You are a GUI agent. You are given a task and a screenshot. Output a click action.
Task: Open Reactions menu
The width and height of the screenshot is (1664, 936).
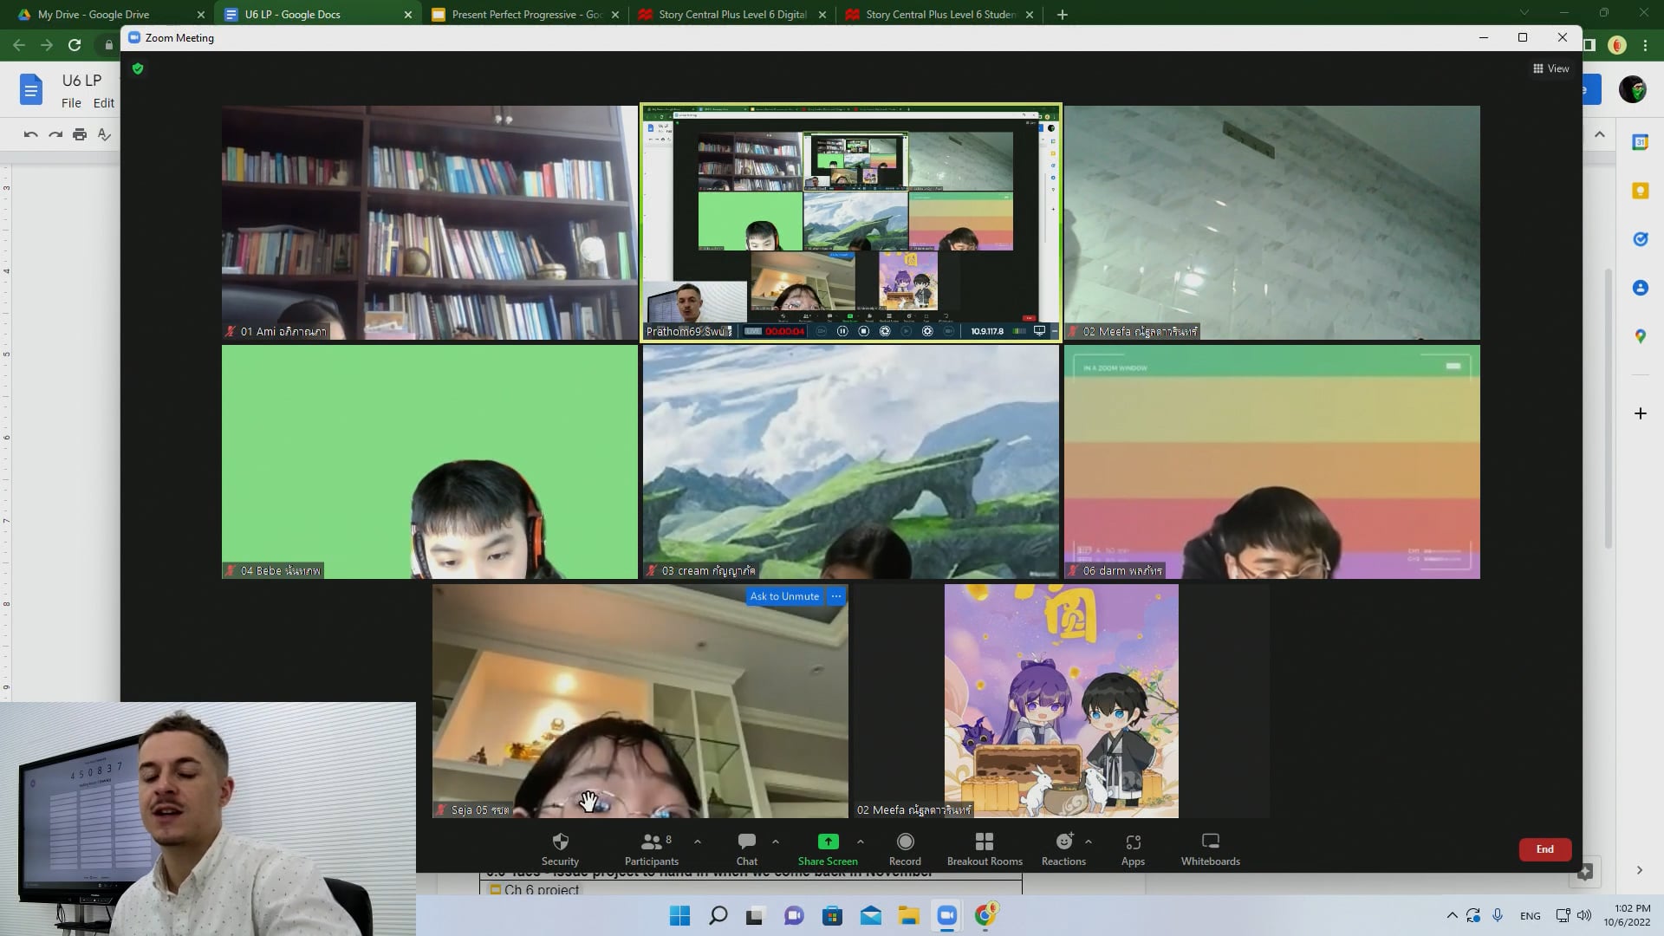pyautogui.click(x=1063, y=842)
